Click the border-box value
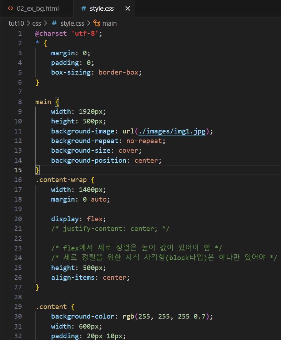281x340 pixels. click(119, 72)
